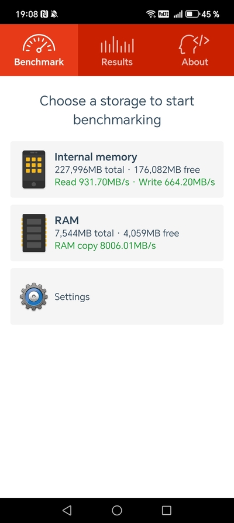Start benchmark via Internal memory title
The image size is (234, 523).
click(96, 157)
